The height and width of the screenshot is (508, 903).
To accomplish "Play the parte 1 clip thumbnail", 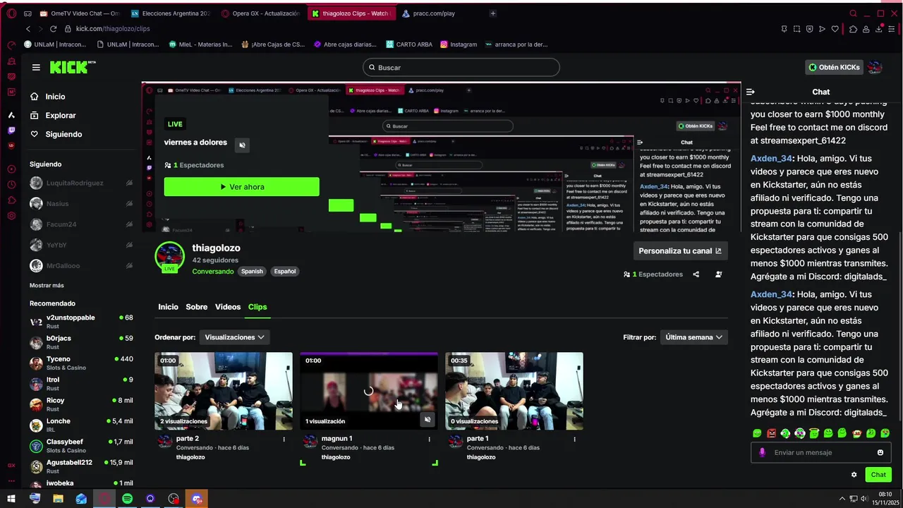I will (514, 391).
